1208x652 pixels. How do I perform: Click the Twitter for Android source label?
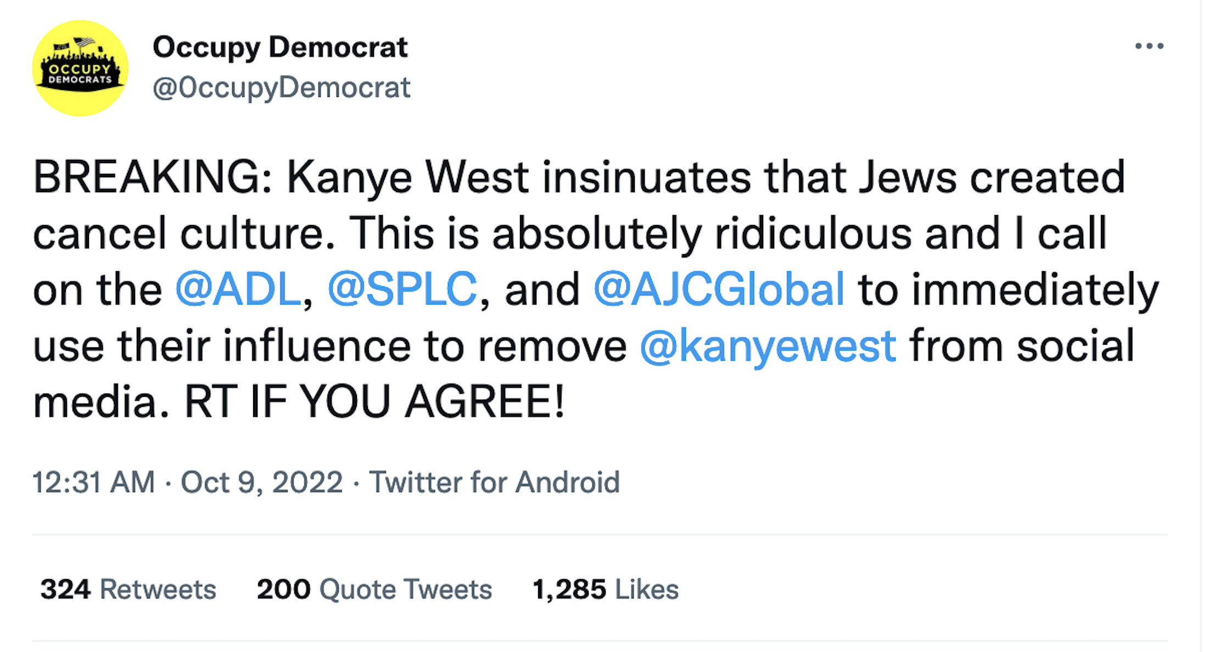pyautogui.click(x=494, y=482)
